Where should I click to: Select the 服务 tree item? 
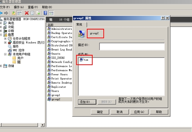click(16, 46)
